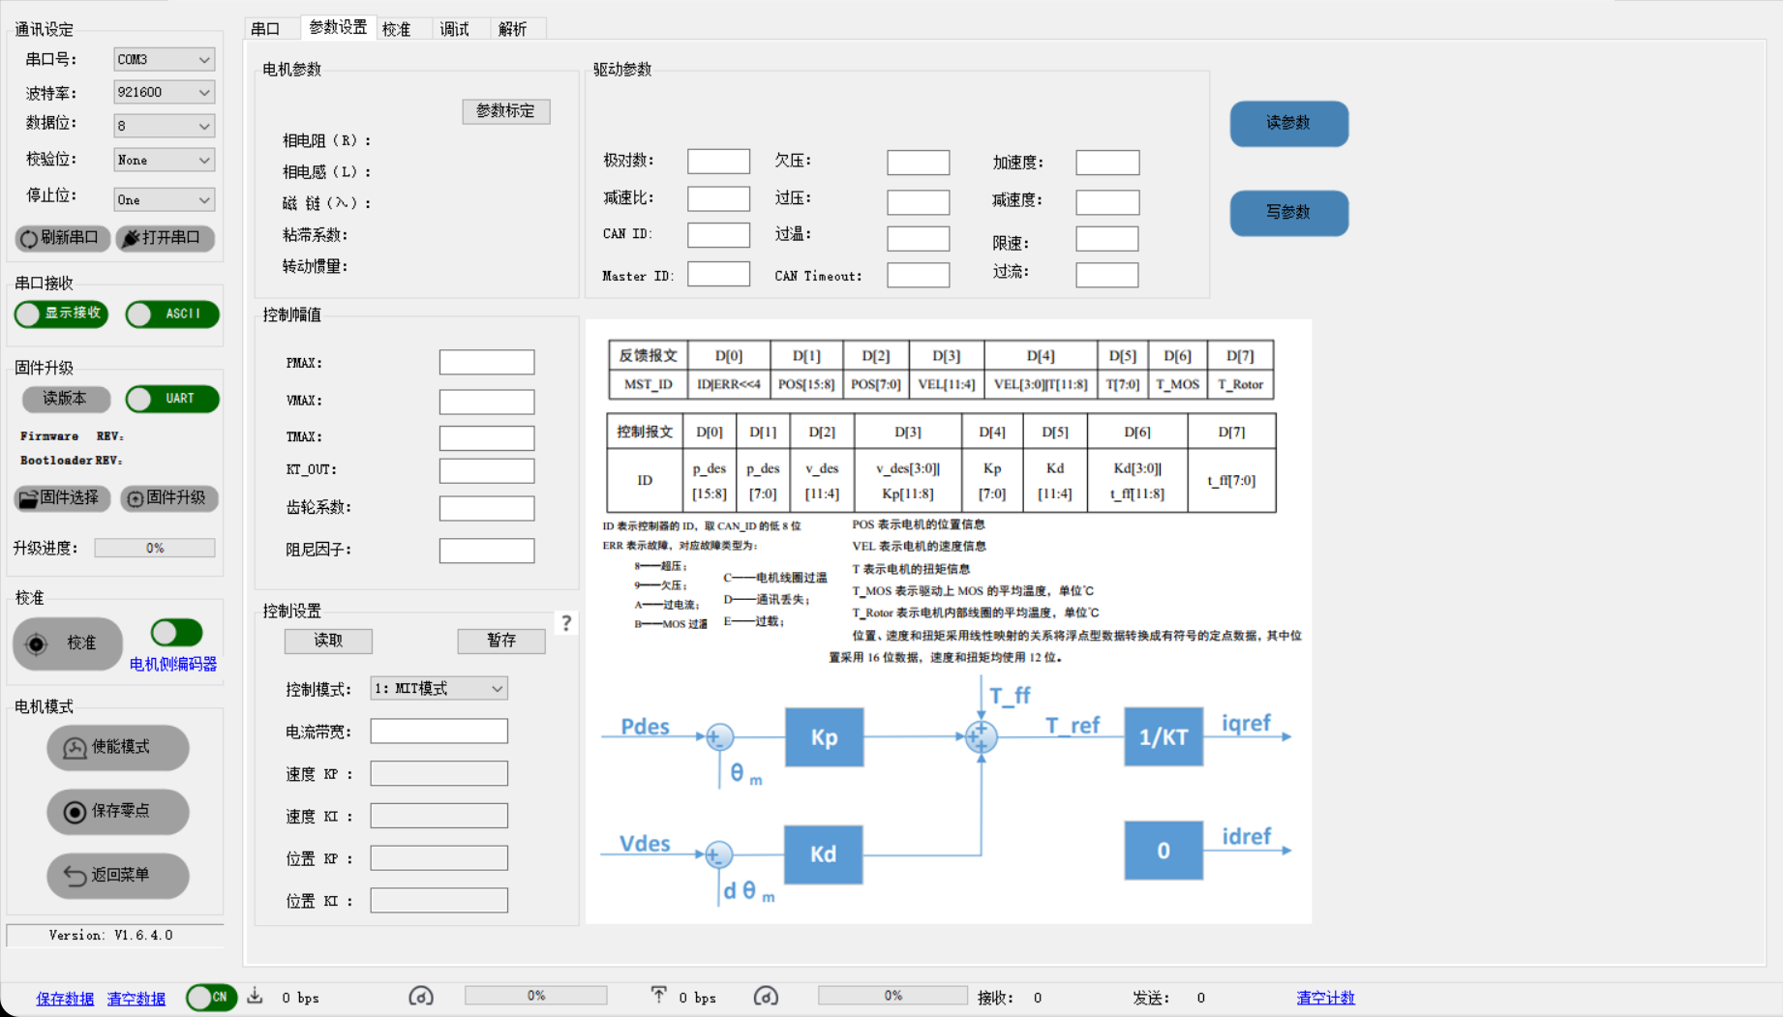Click the 打开串口 open port button
Screen dimensions: 1783x1017
pyautogui.click(x=165, y=238)
